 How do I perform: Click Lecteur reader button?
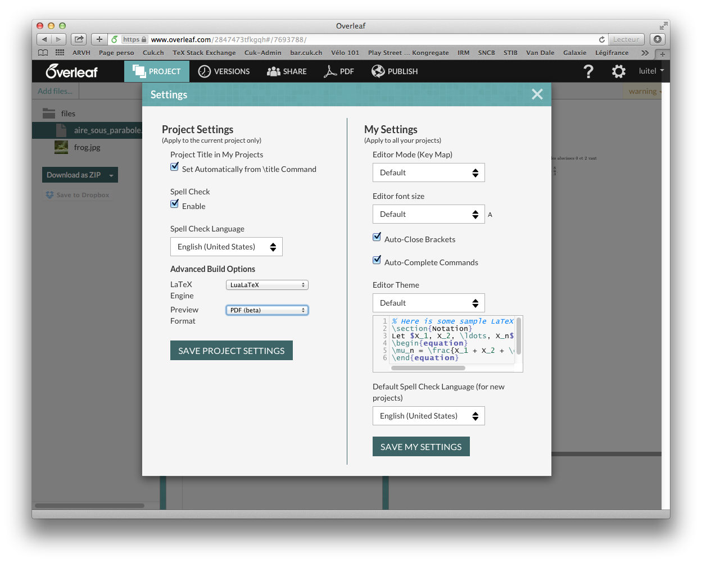click(x=626, y=39)
